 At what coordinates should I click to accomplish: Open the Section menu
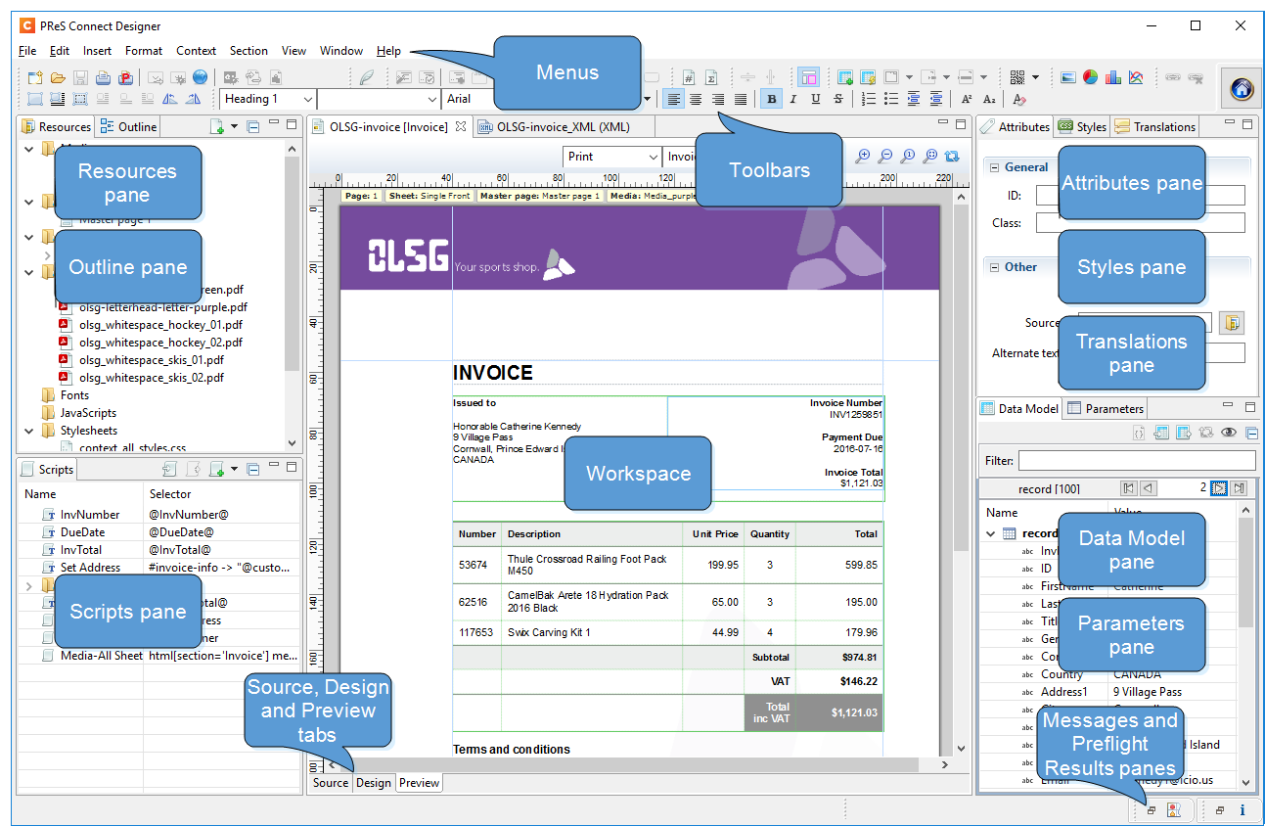pyautogui.click(x=248, y=51)
